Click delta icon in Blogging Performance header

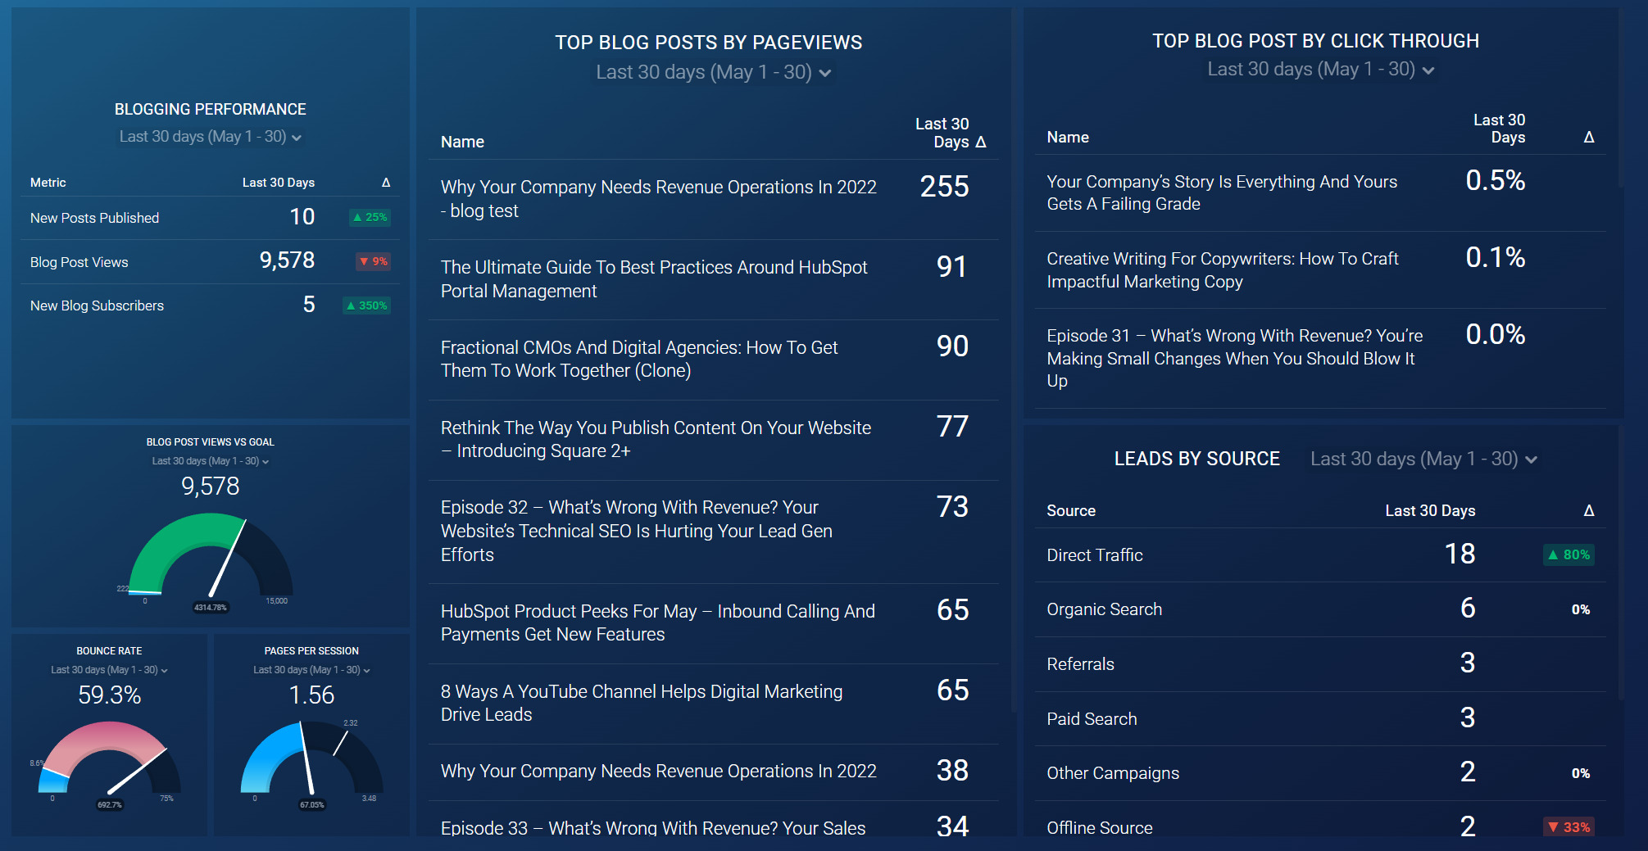(x=385, y=183)
